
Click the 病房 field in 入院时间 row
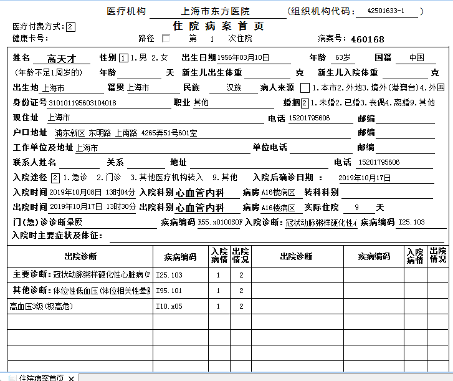point(282,193)
